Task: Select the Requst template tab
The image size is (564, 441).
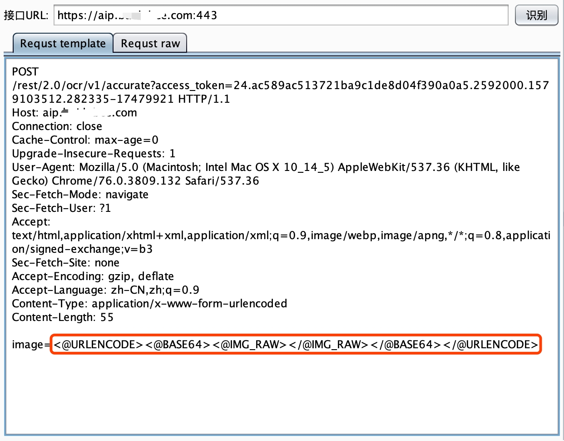Action: click(x=63, y=43)
